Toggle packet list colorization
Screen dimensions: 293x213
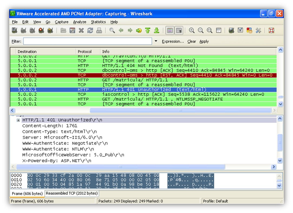(x=170, y=30)
